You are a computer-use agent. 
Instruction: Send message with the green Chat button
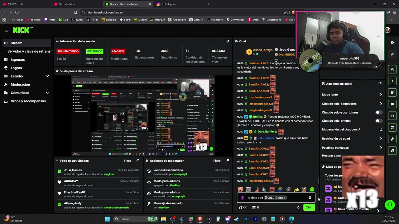309,208
